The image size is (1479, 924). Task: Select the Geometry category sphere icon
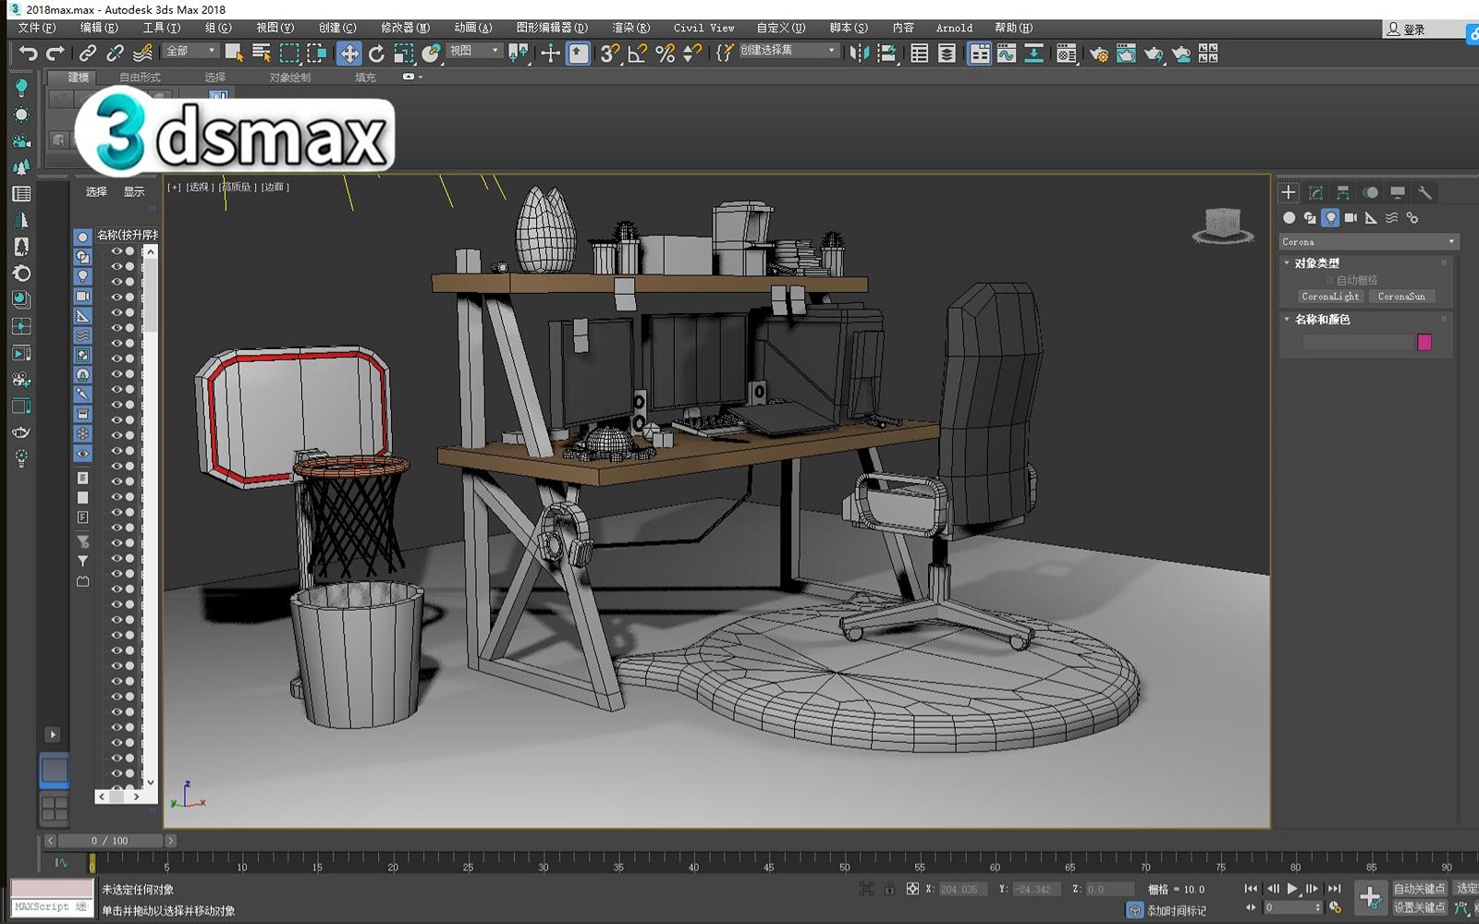point(1290,218)
